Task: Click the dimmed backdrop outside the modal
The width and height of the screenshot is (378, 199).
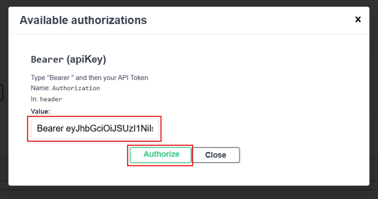Action: pyautogui.click(x=194, y=193)
